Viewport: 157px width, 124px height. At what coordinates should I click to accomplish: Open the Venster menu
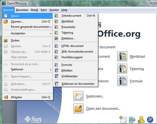[54, 10]
